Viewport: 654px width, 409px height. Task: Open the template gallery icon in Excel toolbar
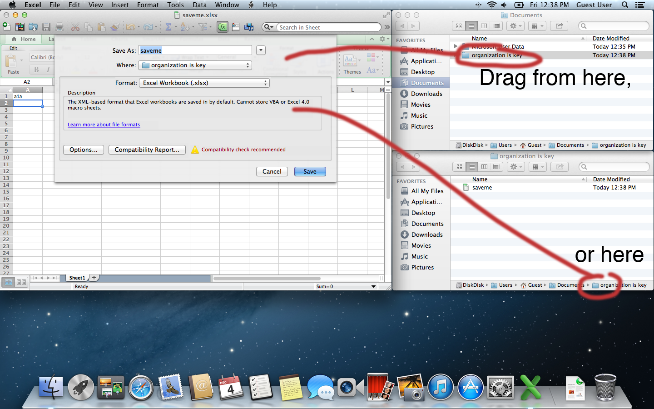20,27
